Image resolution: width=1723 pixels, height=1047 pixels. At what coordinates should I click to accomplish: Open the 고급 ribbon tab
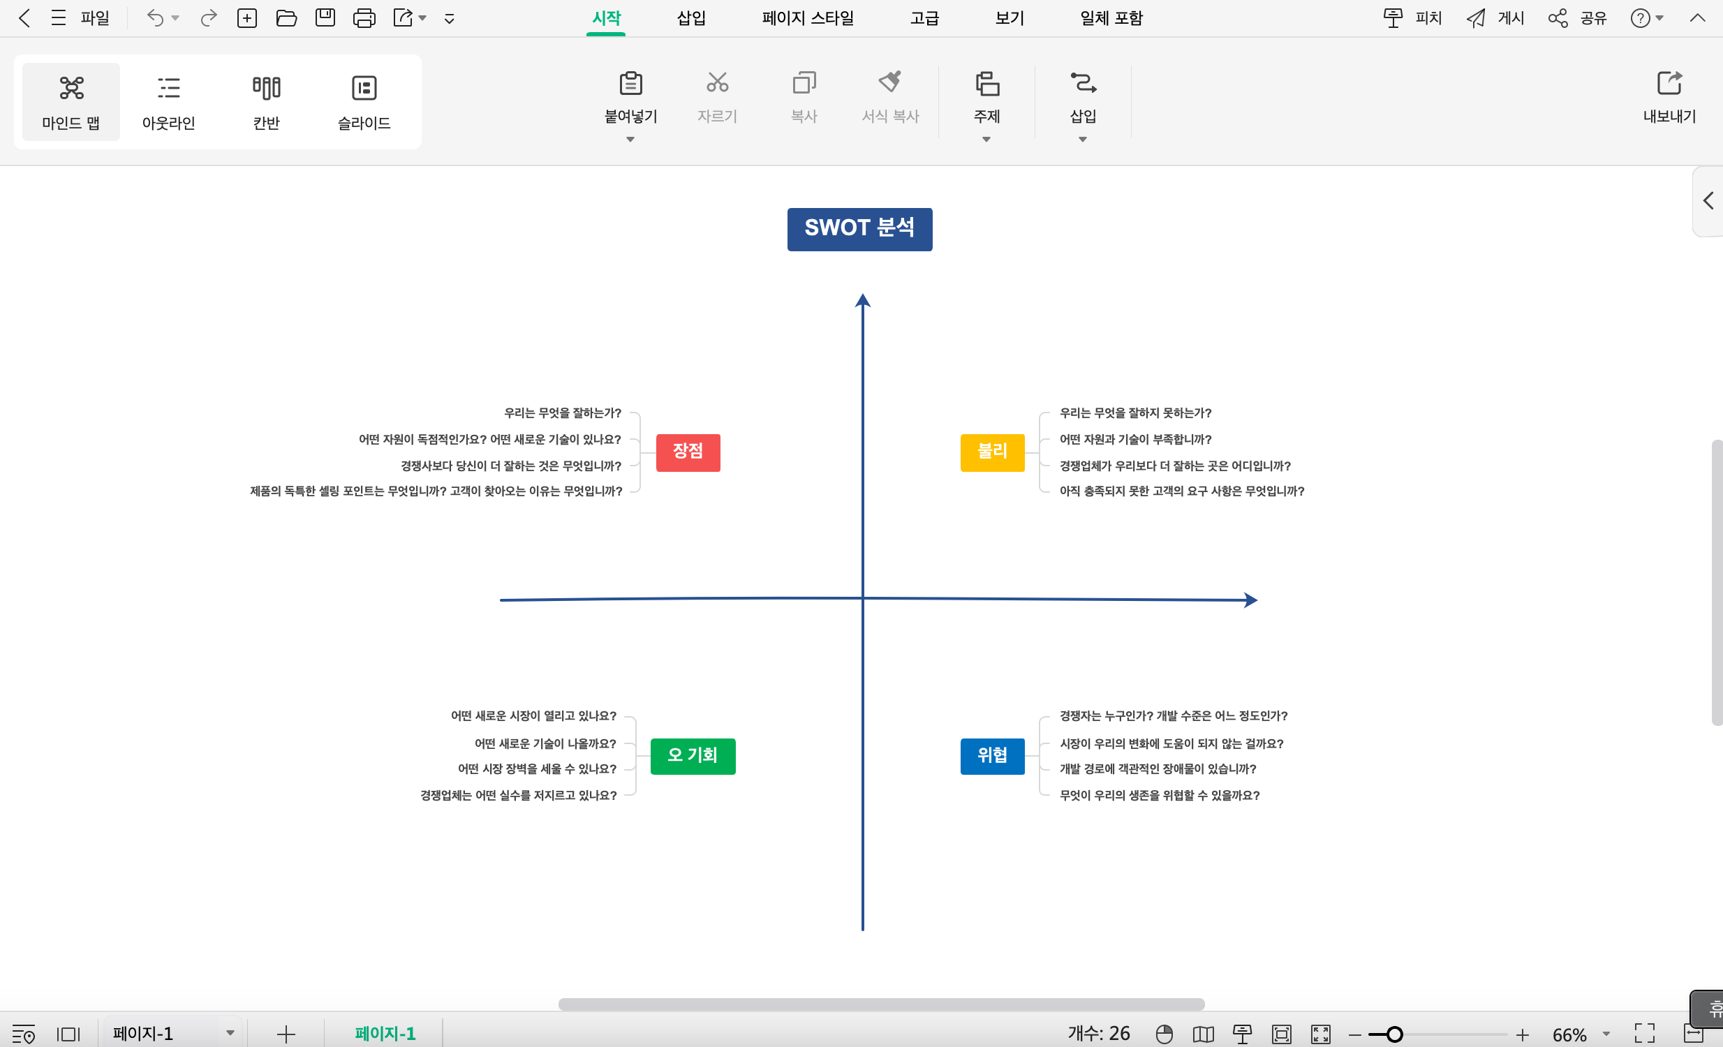(x=924, y=18)
